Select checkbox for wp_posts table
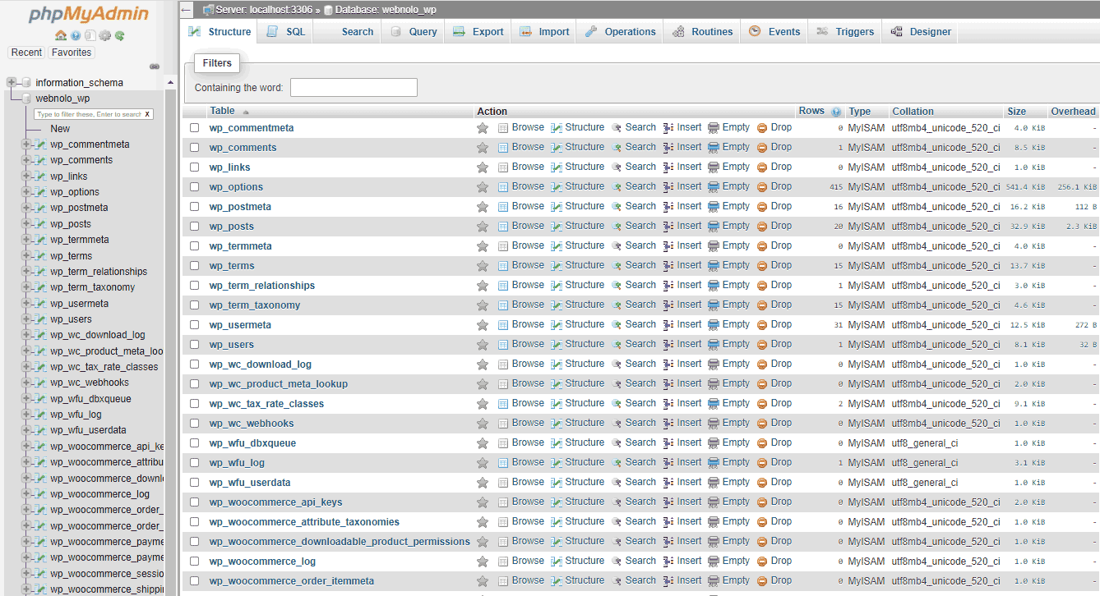Image resolution: width=1100 pixels, height=596 pixels. [195, 227]
